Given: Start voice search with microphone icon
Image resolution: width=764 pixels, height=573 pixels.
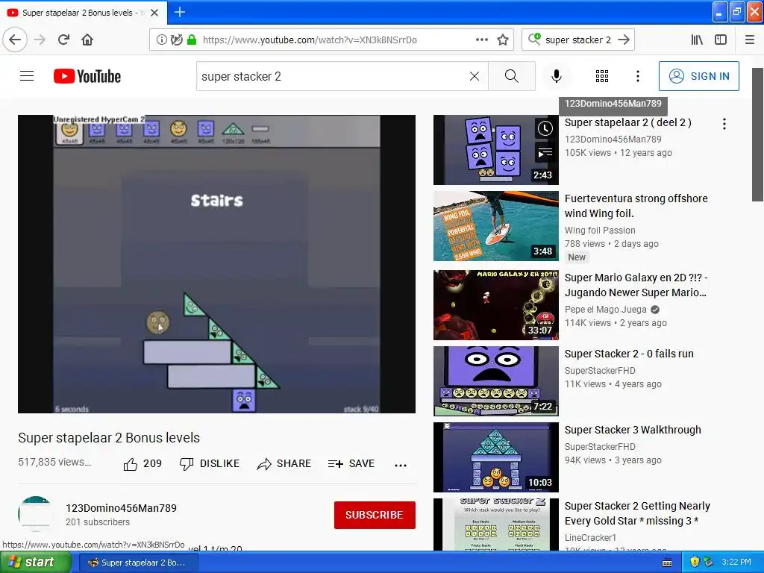Looking at the screenshot, I should [x=557, y=76].
